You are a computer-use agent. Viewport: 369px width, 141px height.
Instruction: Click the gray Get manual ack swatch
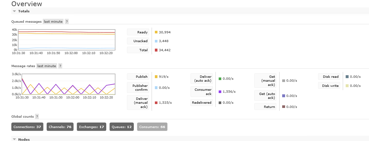tap(283, 80)
